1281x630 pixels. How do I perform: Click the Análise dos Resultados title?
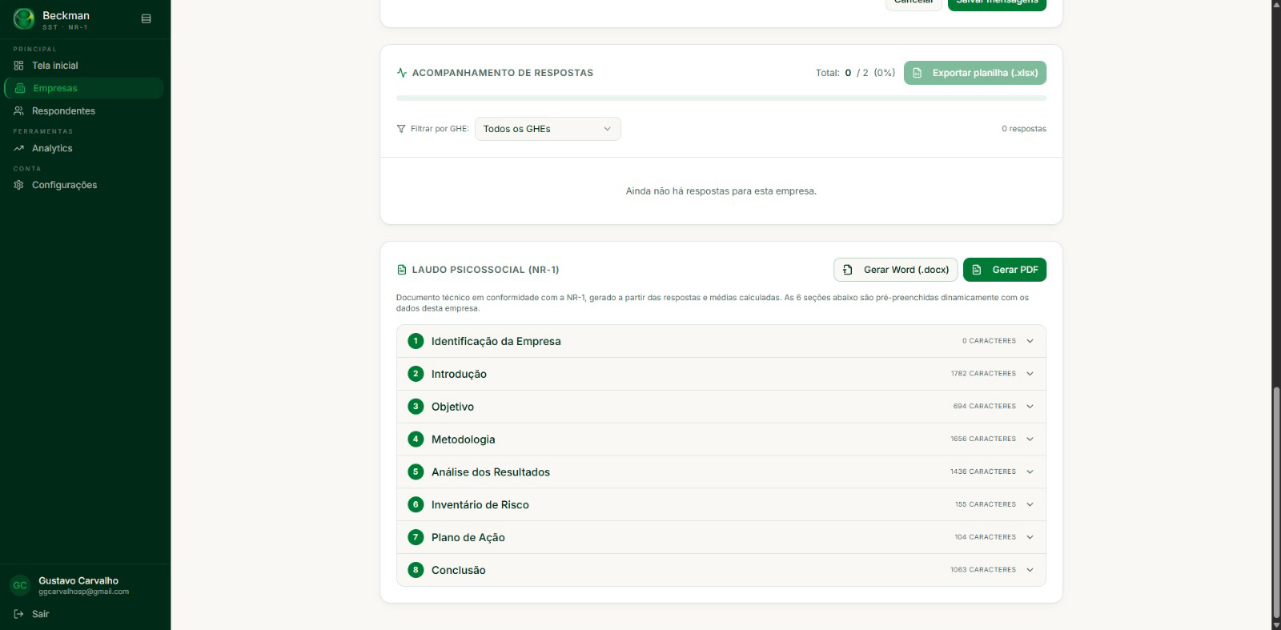(491, 472)
